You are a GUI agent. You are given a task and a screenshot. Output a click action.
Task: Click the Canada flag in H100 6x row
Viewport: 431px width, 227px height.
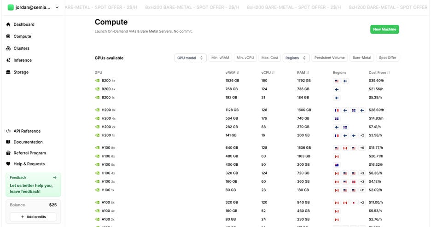coord(337,157)
